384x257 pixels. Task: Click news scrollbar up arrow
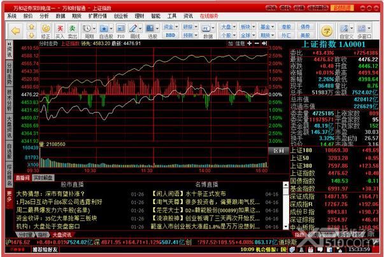(286, 184)
